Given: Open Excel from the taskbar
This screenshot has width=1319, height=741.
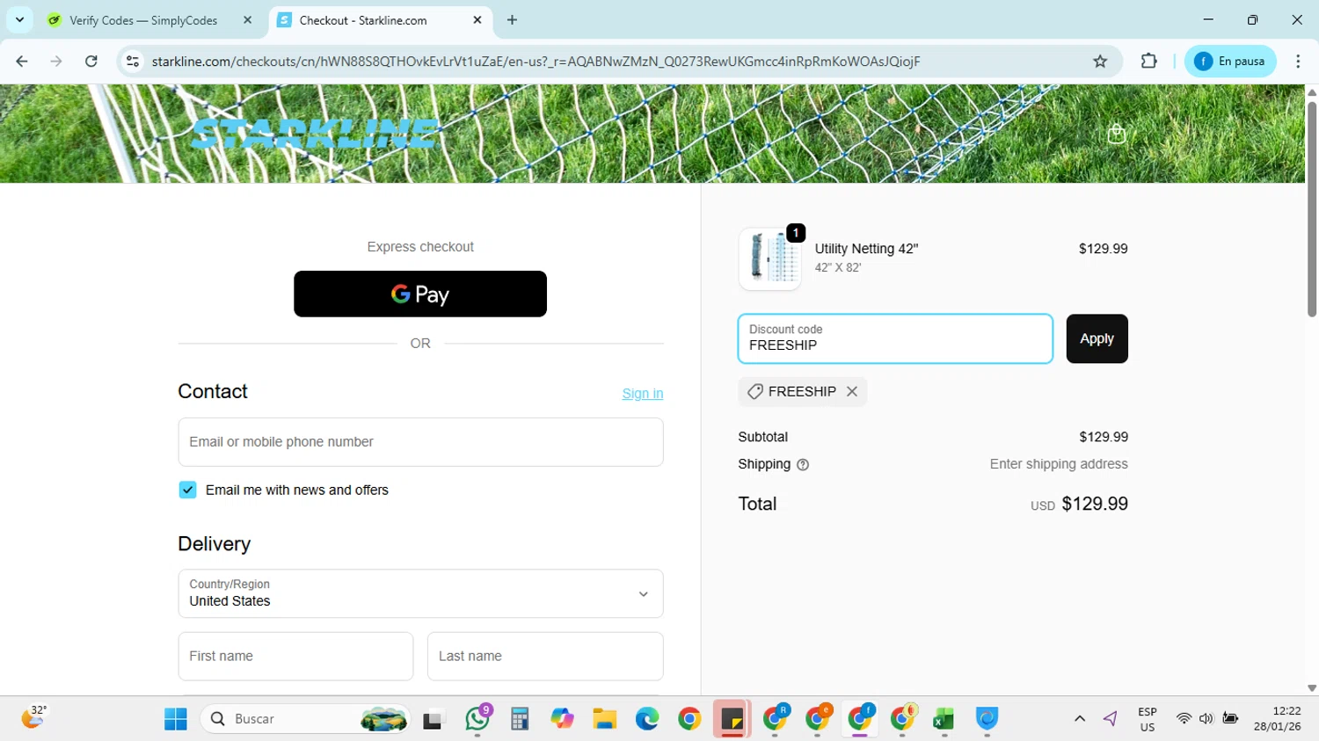Looking at the screenshot, I should pyautogui.click(x=944, y=719).
